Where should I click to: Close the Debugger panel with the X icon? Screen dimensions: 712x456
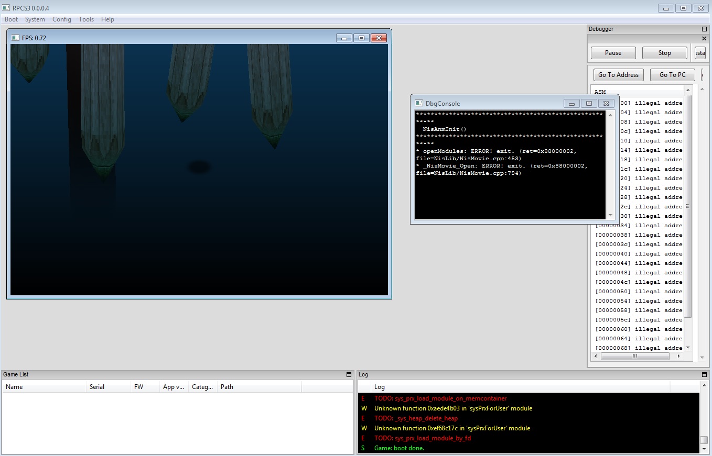tap(704, 39)
